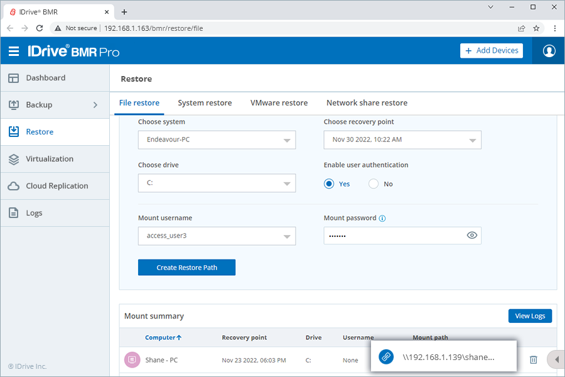
Task: Expand the recovery point dropdown
Action: point(402,139)
